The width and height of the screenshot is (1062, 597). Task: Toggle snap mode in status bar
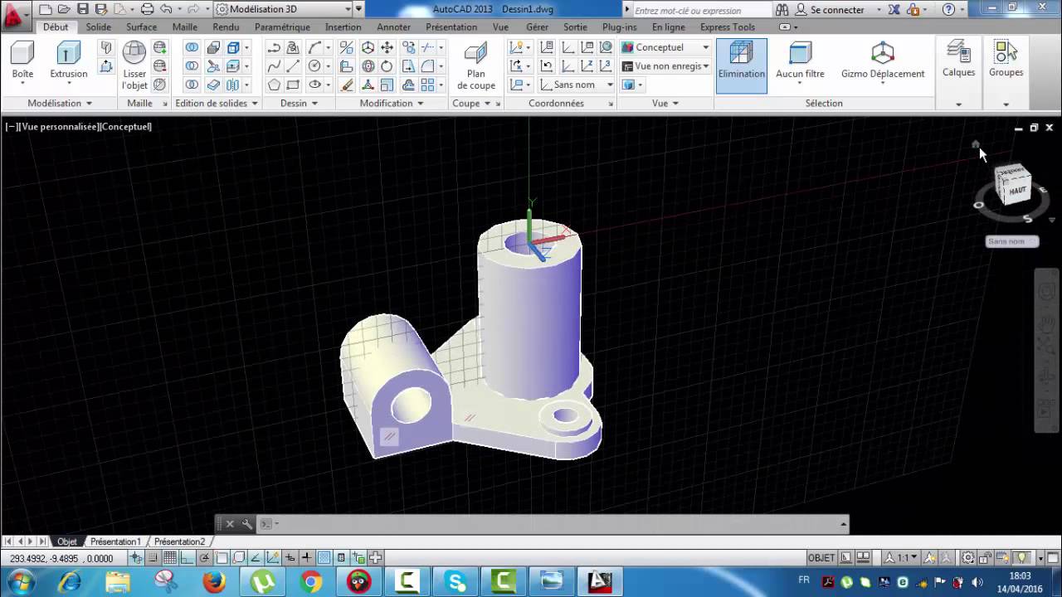click(153, 558)
